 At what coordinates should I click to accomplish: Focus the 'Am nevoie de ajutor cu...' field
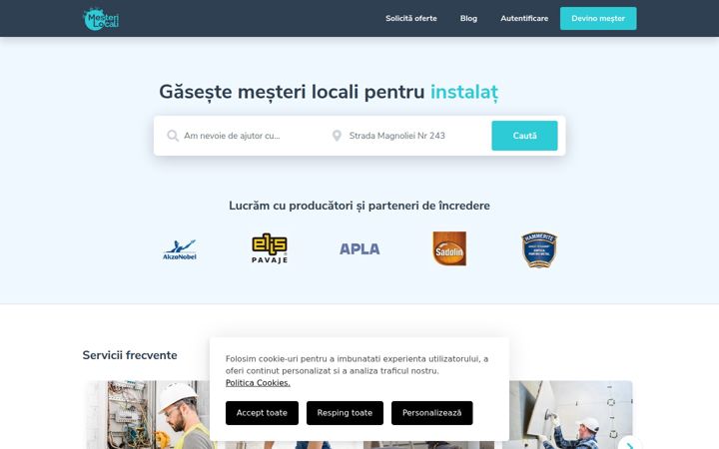pyautogui.click(x=247, y=136)
